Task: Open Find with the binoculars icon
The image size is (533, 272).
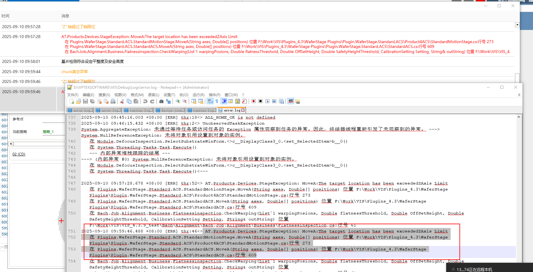Action: pos(161,101)
